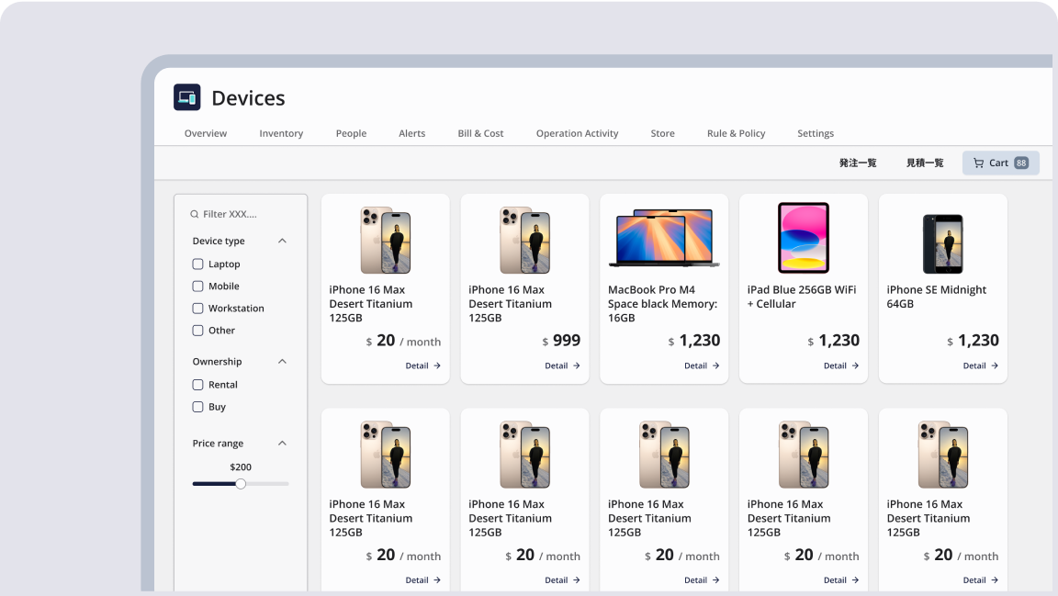Click the Detail arrow on iPad Blue 256GB

tap(841, 365)
